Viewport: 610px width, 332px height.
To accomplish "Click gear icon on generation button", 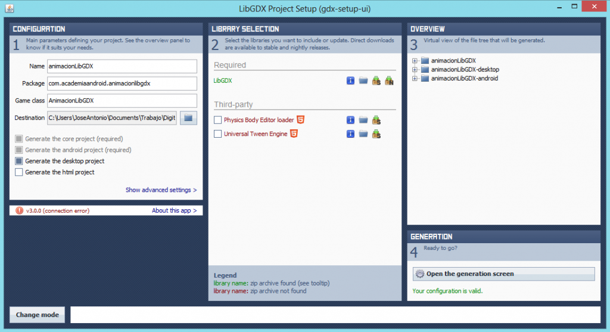I will pyautogui.click(x=419, y=274).
